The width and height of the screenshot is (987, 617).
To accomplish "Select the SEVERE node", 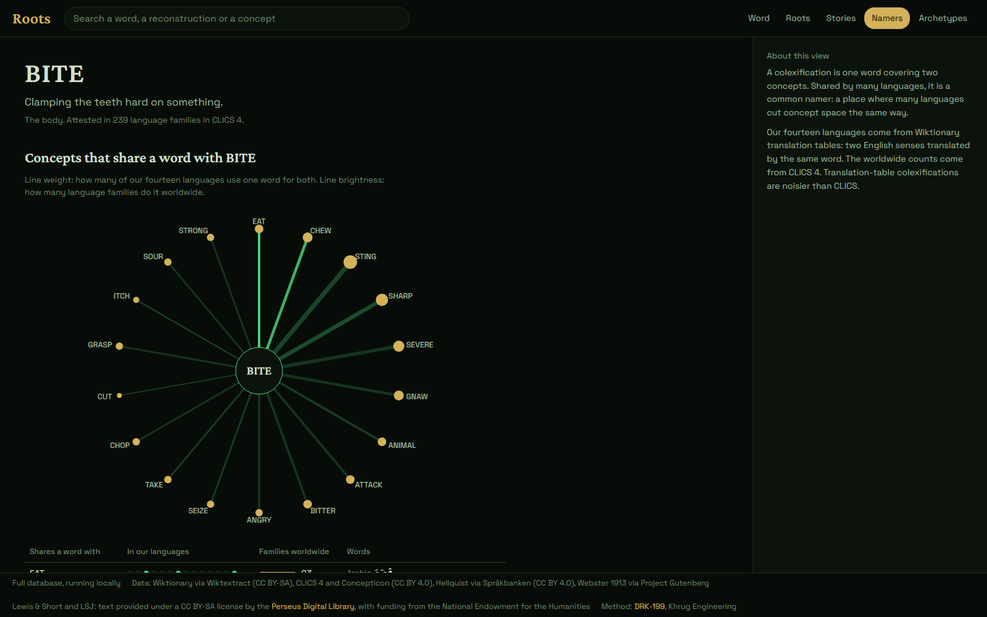I will click(x=399, y=346).
